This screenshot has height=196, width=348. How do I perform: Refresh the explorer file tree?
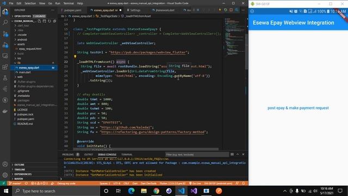click(49, 21)
